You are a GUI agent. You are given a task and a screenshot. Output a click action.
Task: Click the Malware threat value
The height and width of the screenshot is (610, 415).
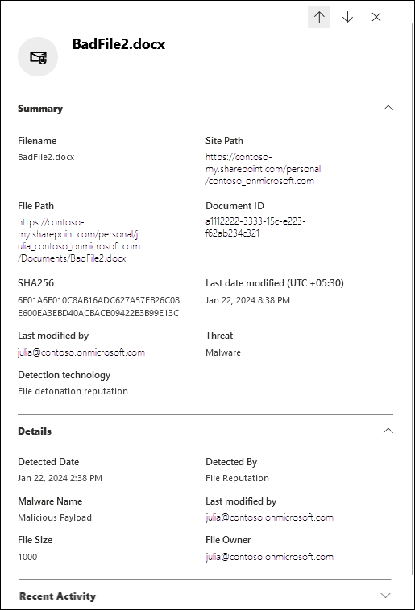pyautogui.click(x=223, y=352)
